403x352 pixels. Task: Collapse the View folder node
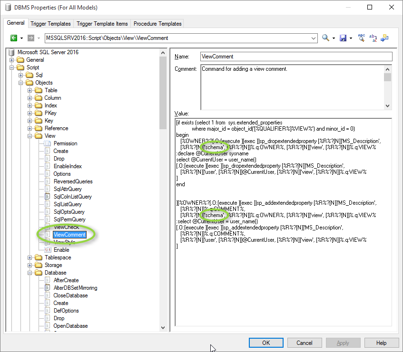click(29, 136)
